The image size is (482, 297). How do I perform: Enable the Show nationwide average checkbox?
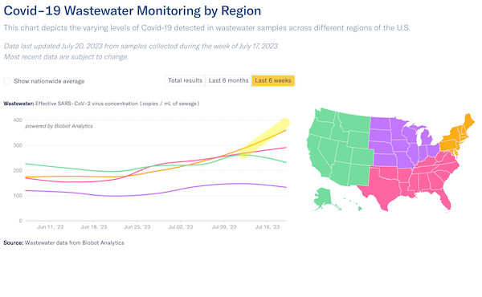(7, 81)
